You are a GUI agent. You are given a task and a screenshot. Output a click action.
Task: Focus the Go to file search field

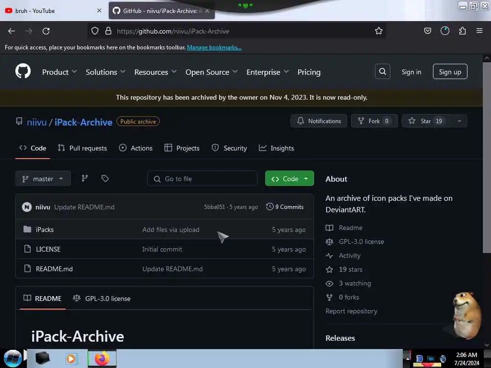[x=202, y=179]
